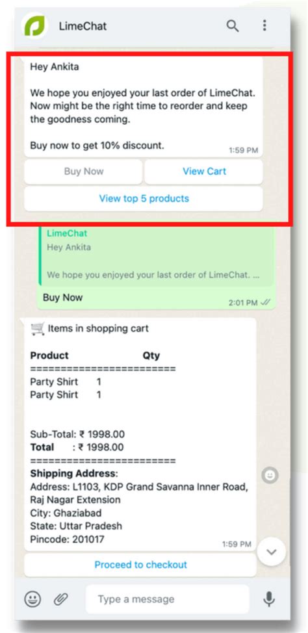Click the sent Buy Now reply bubble

tap(157, 268)
